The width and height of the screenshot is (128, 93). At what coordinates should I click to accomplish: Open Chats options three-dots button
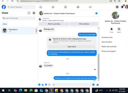tap(29, 13)
